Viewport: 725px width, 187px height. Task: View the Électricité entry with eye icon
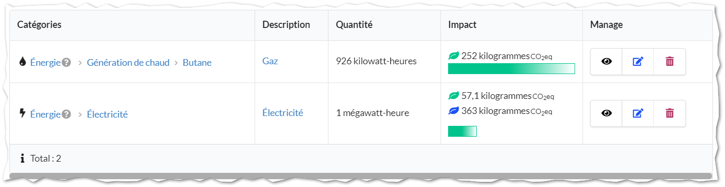pos(606,113)
